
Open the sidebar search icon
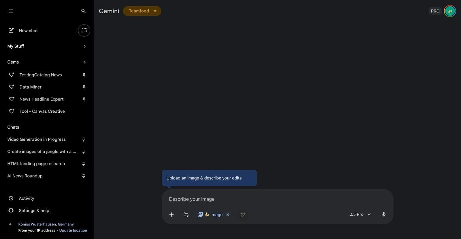[x=83, y=11]
